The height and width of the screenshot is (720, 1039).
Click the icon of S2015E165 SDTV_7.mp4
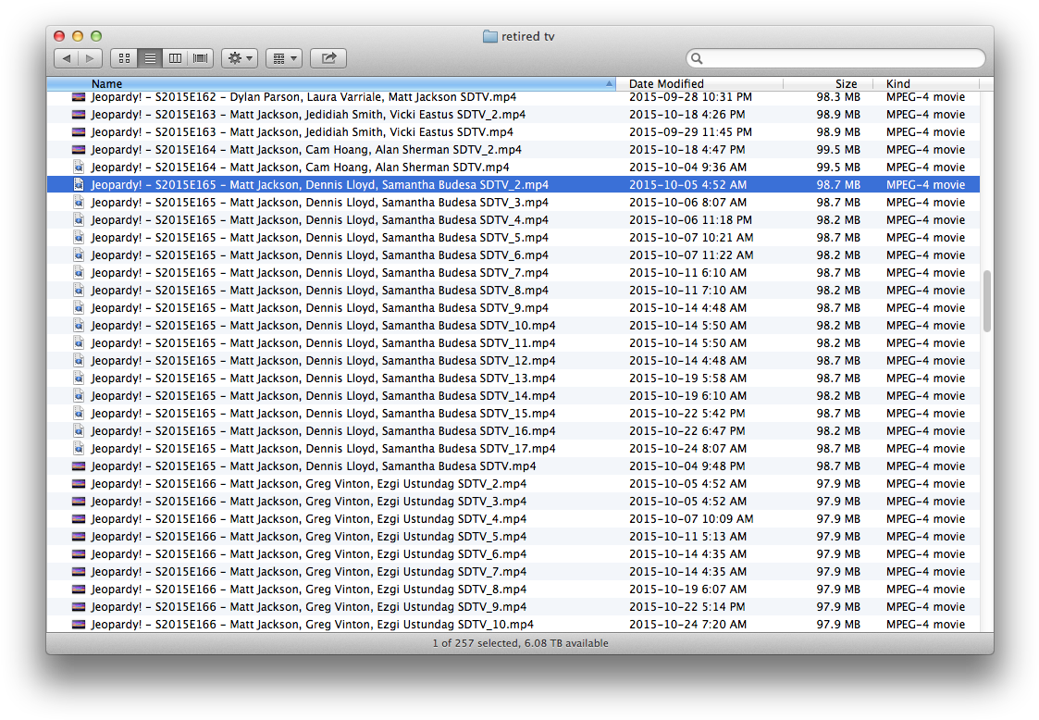pos(79,272)
